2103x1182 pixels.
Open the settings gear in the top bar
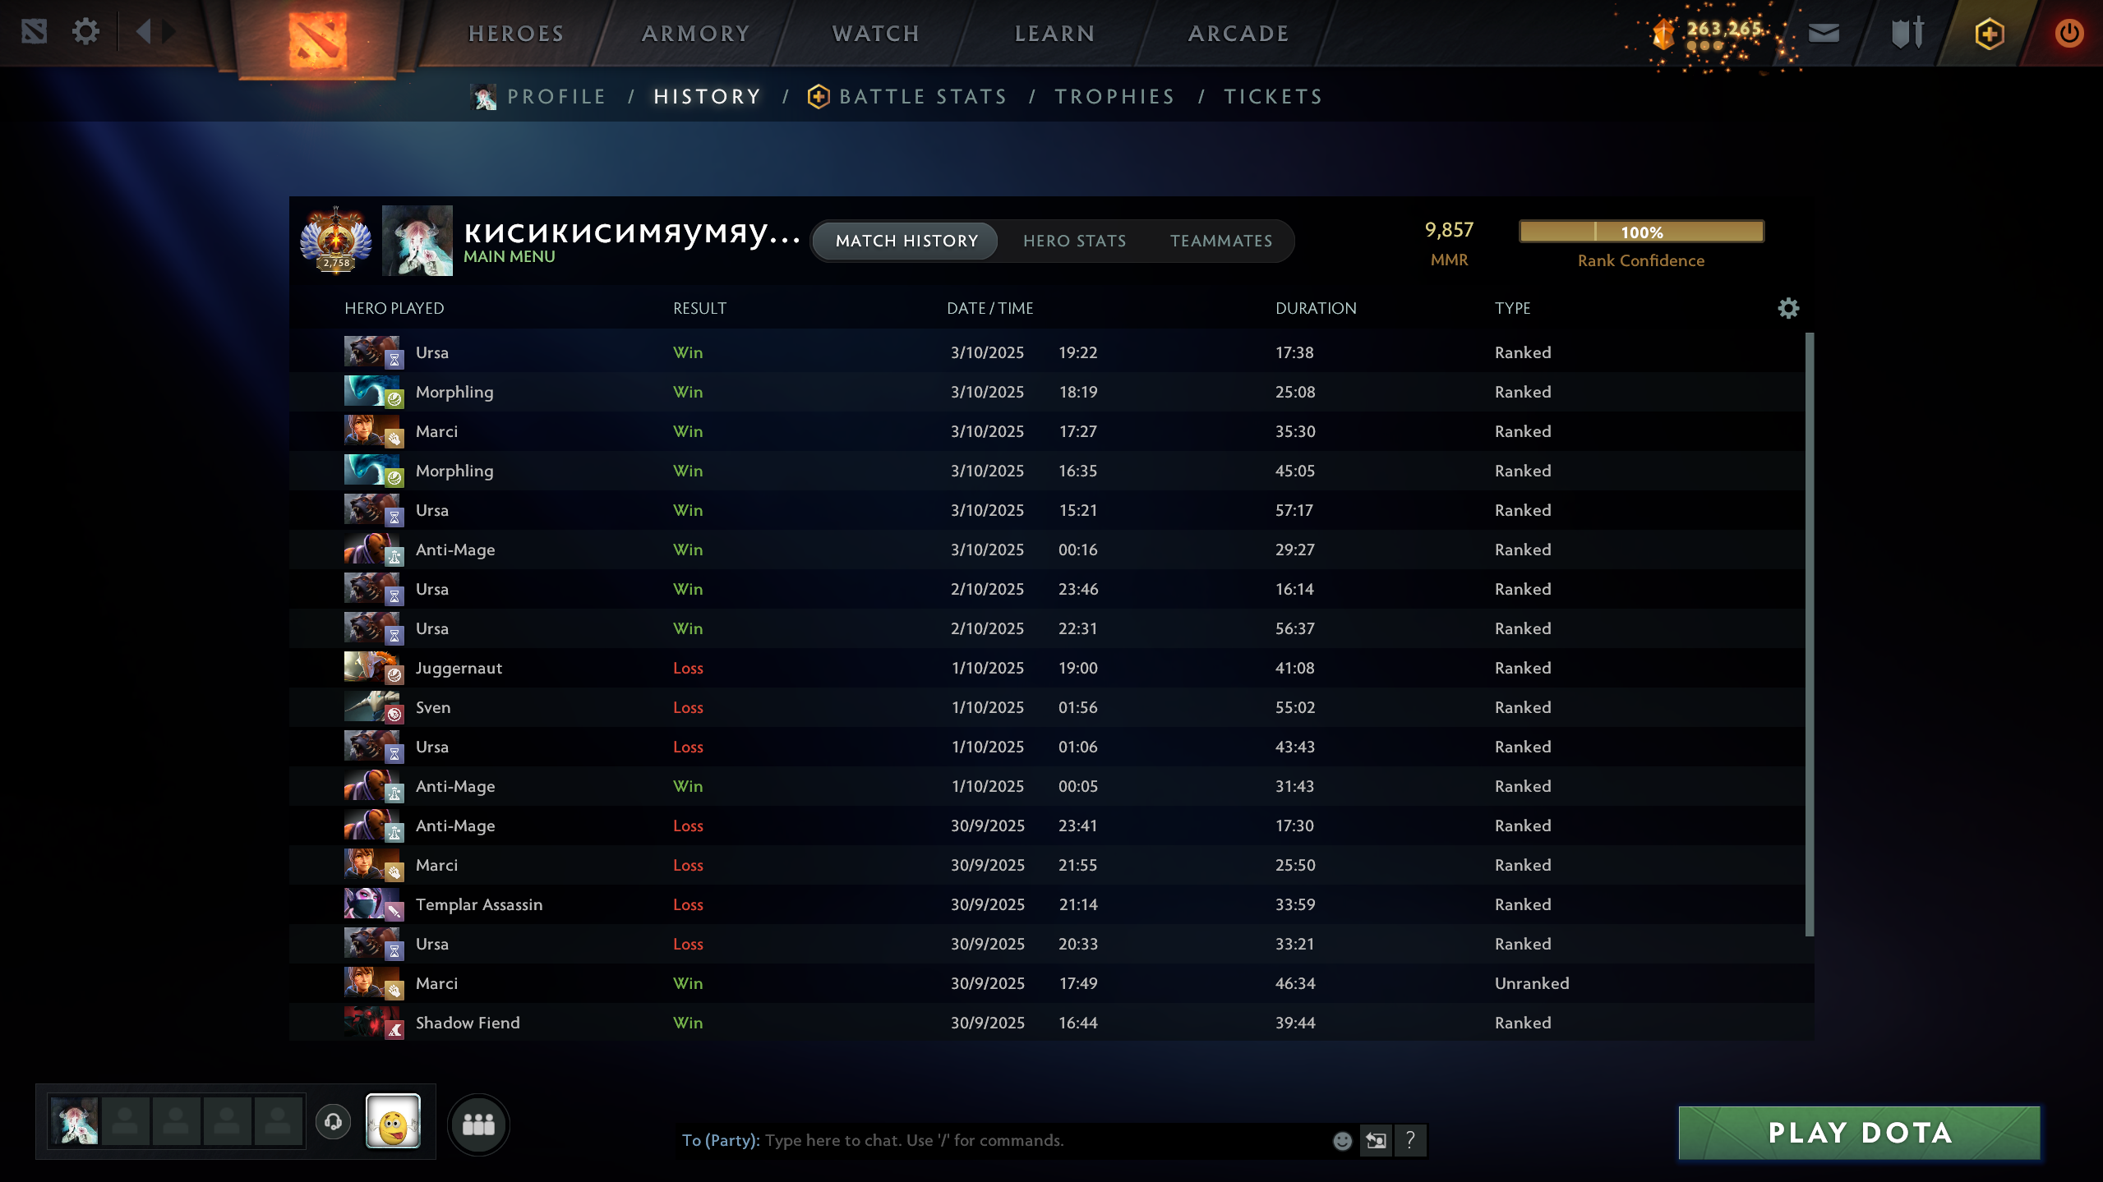point(85,32)
